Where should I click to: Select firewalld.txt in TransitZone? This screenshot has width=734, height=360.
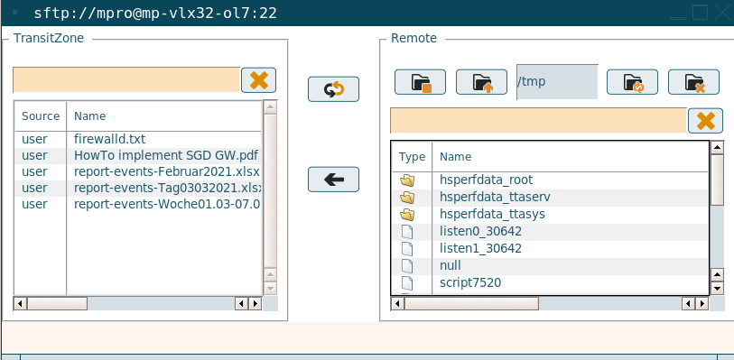(x=110, y=139)
